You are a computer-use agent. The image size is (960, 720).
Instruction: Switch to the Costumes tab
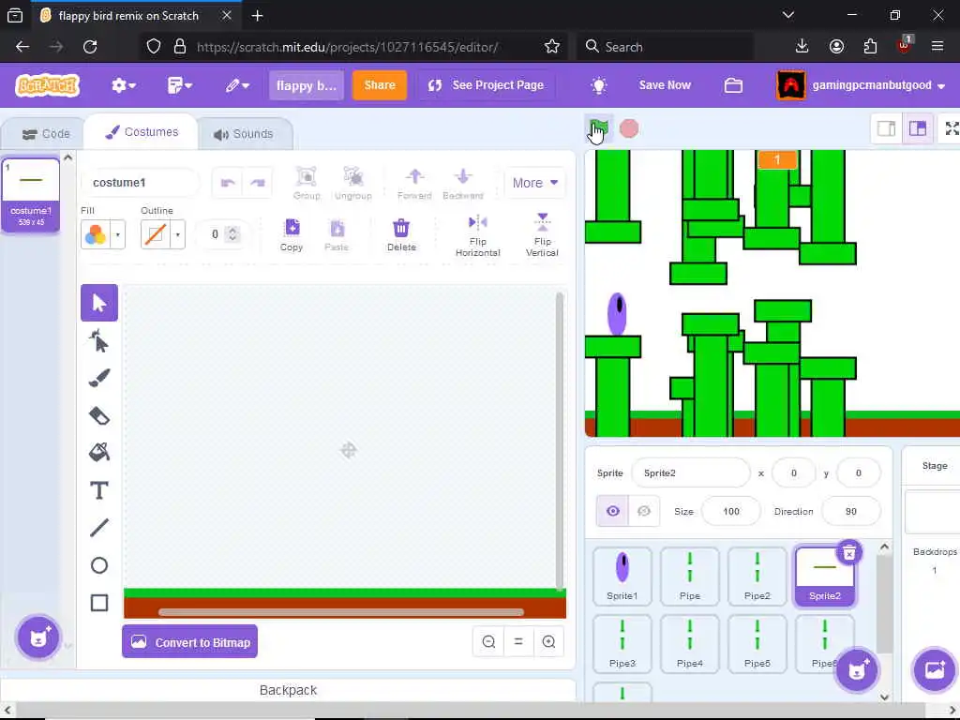[x=142, y=132]
